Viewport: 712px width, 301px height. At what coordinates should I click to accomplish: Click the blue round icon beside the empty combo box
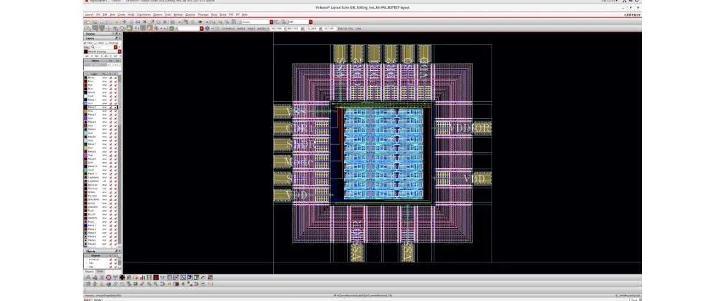[208, 28]
